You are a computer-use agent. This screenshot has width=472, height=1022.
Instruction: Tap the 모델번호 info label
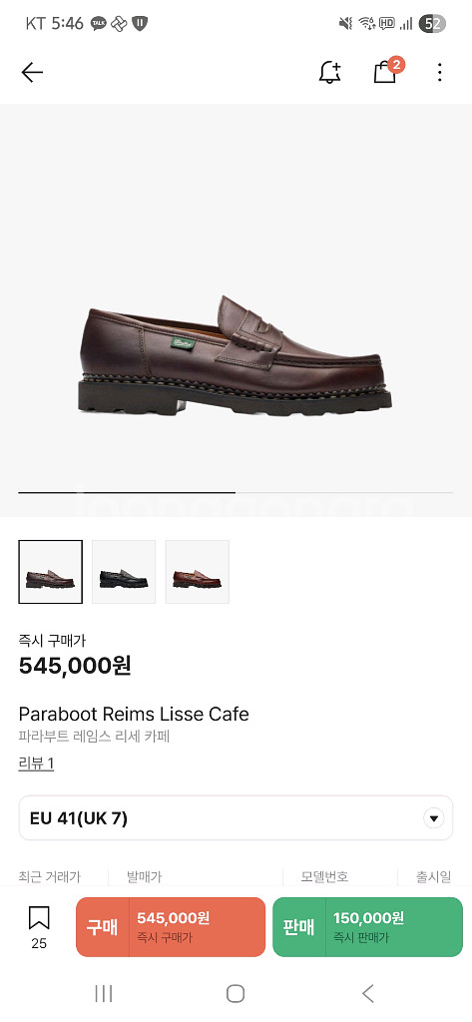tap(324, 876)
